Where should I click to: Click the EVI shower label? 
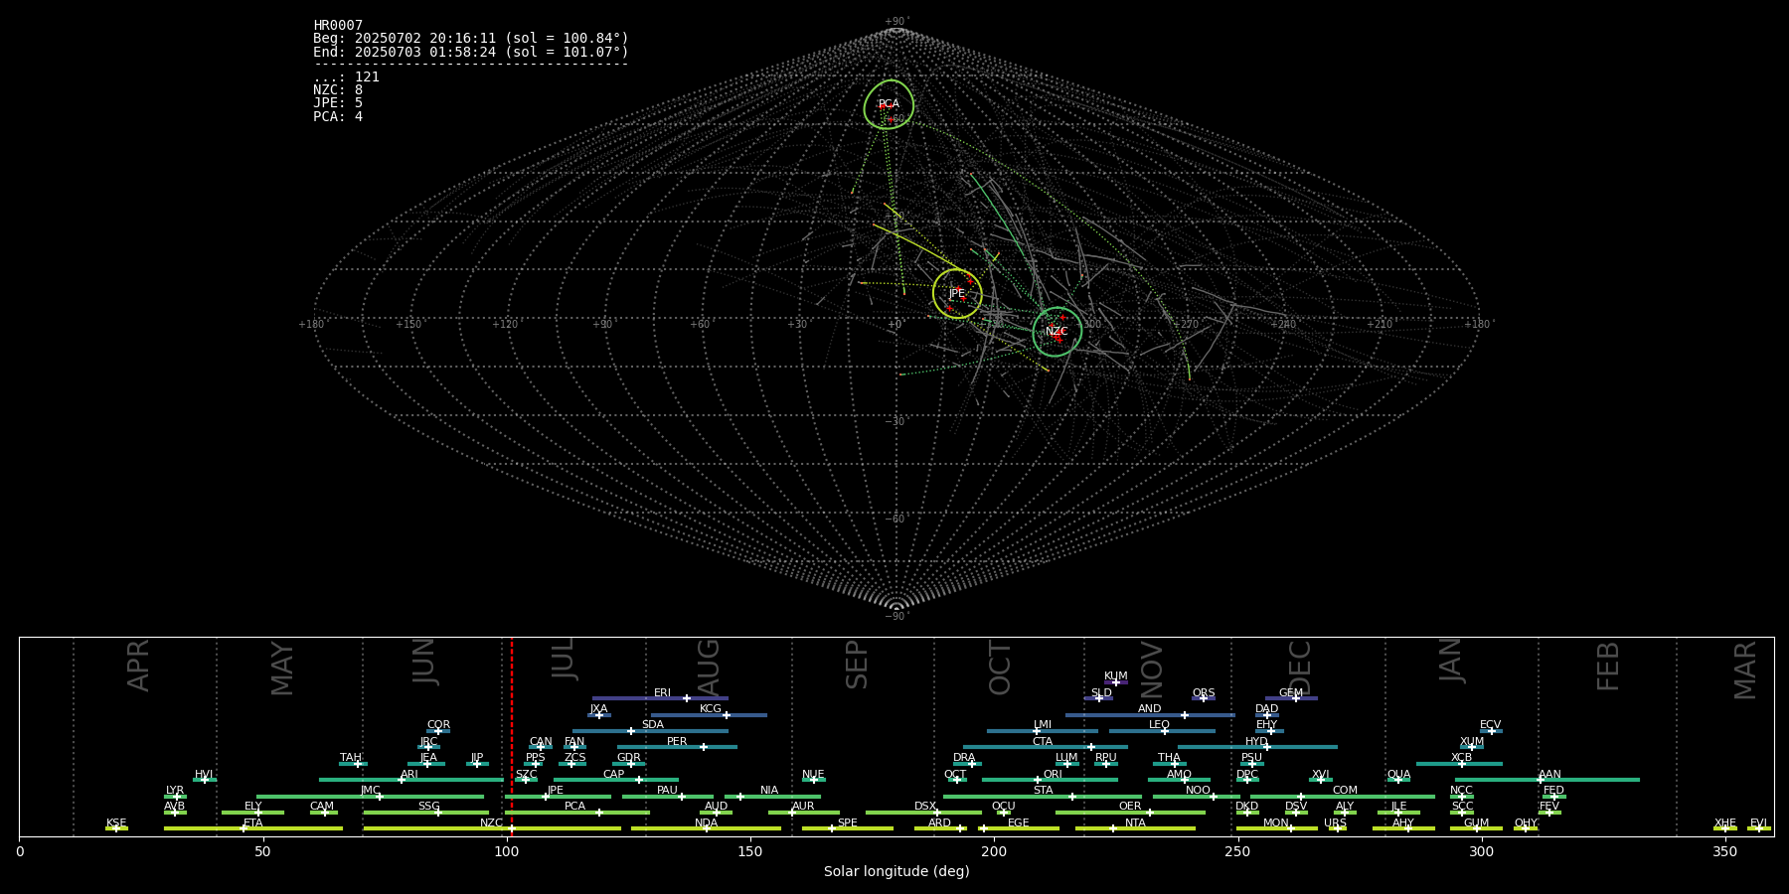1758,823
